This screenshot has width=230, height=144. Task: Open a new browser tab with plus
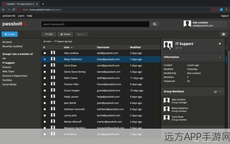tap(43, 4)
